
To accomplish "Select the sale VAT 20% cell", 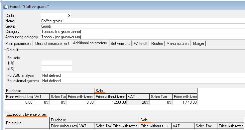I will [138, 102].
